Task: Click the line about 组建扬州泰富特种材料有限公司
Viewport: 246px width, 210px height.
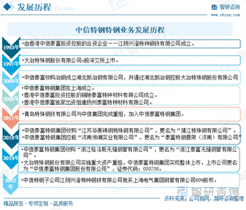Action: pyautogui.click(x=87, y=102)
